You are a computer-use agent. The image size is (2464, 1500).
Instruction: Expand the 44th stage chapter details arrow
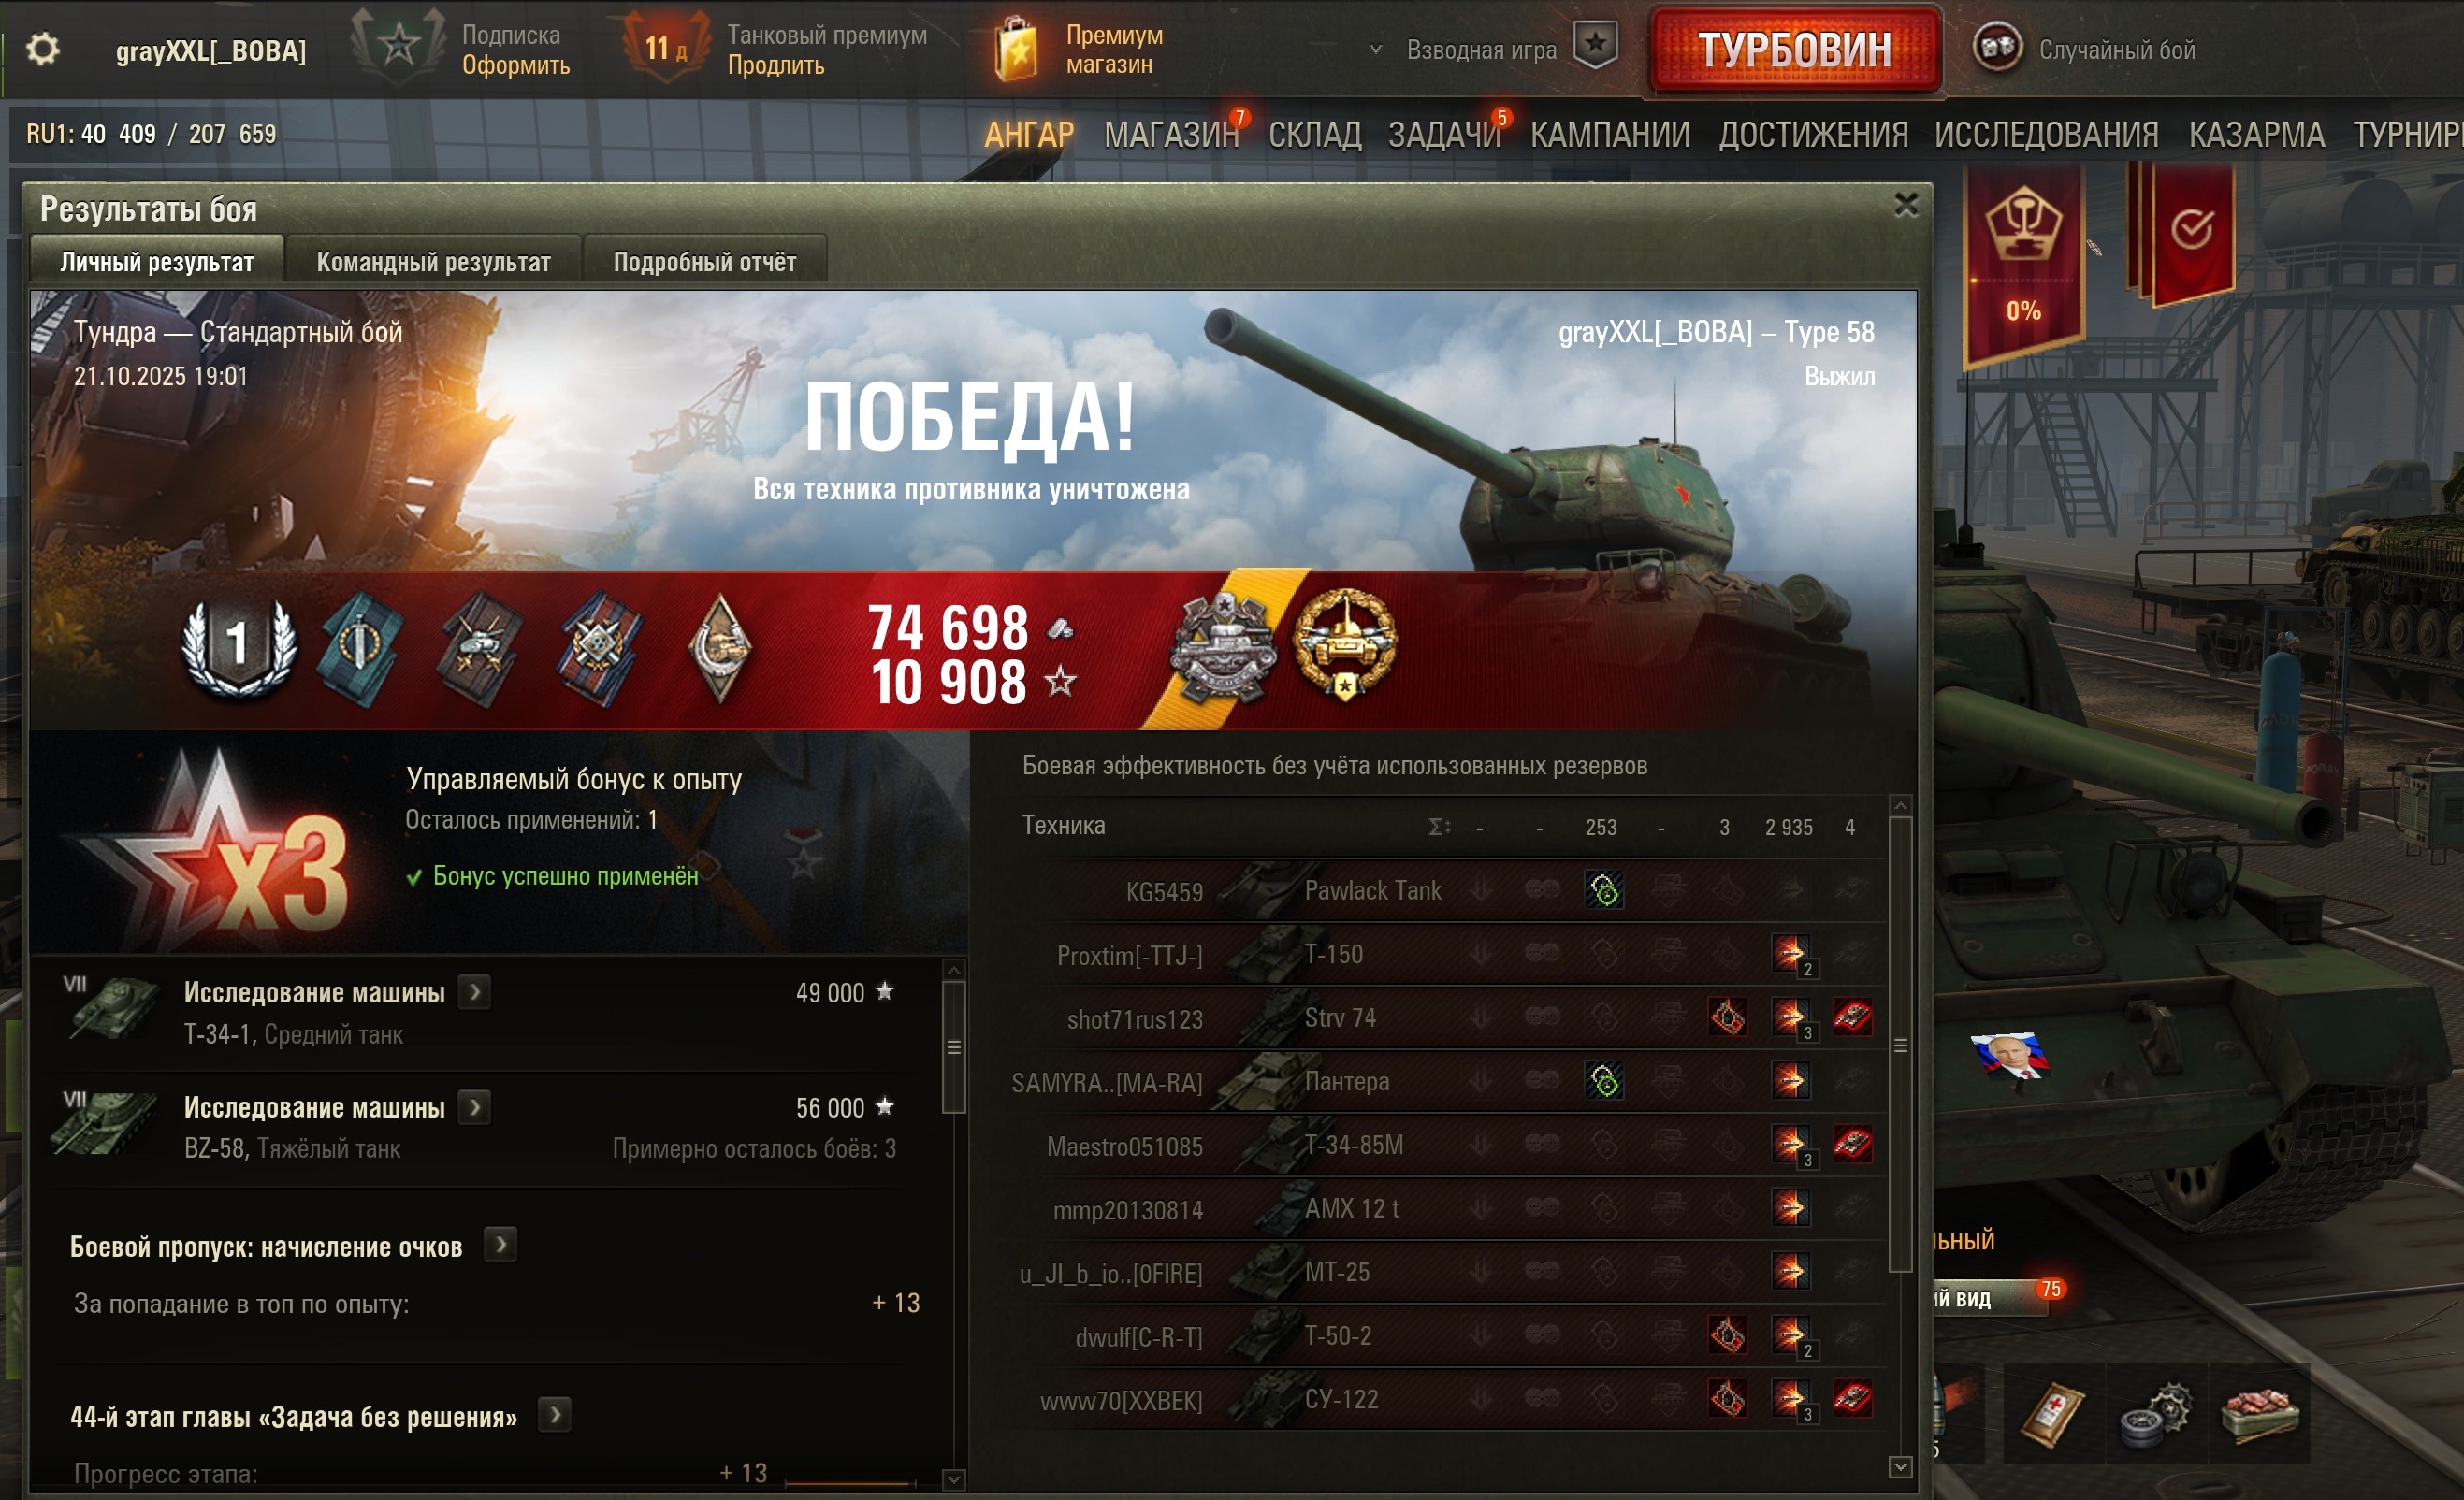(x=555, y=1415)
